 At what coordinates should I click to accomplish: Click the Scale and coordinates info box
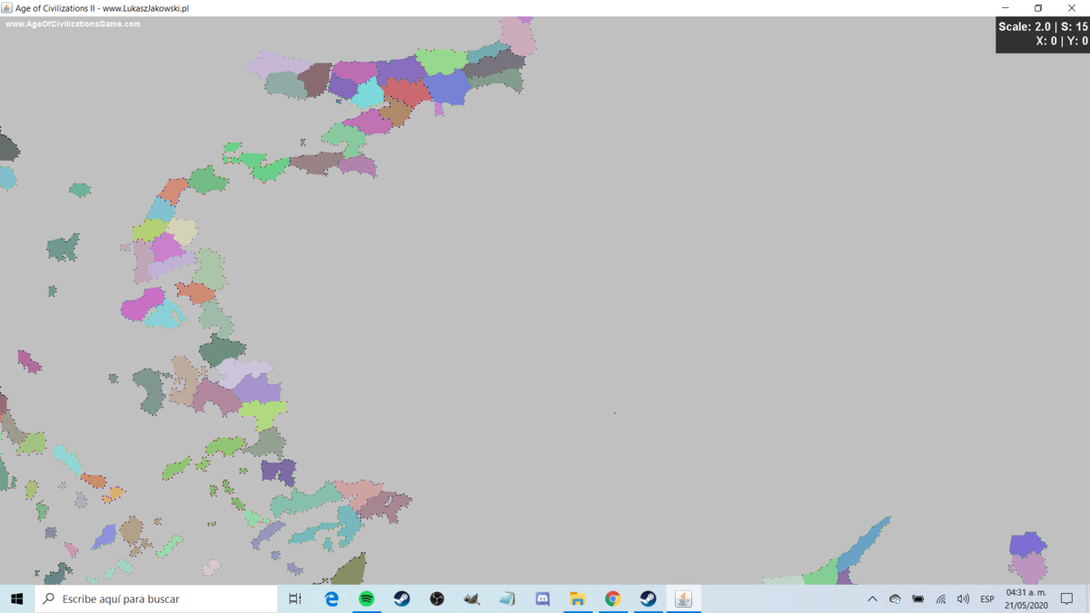[1043, 35]
